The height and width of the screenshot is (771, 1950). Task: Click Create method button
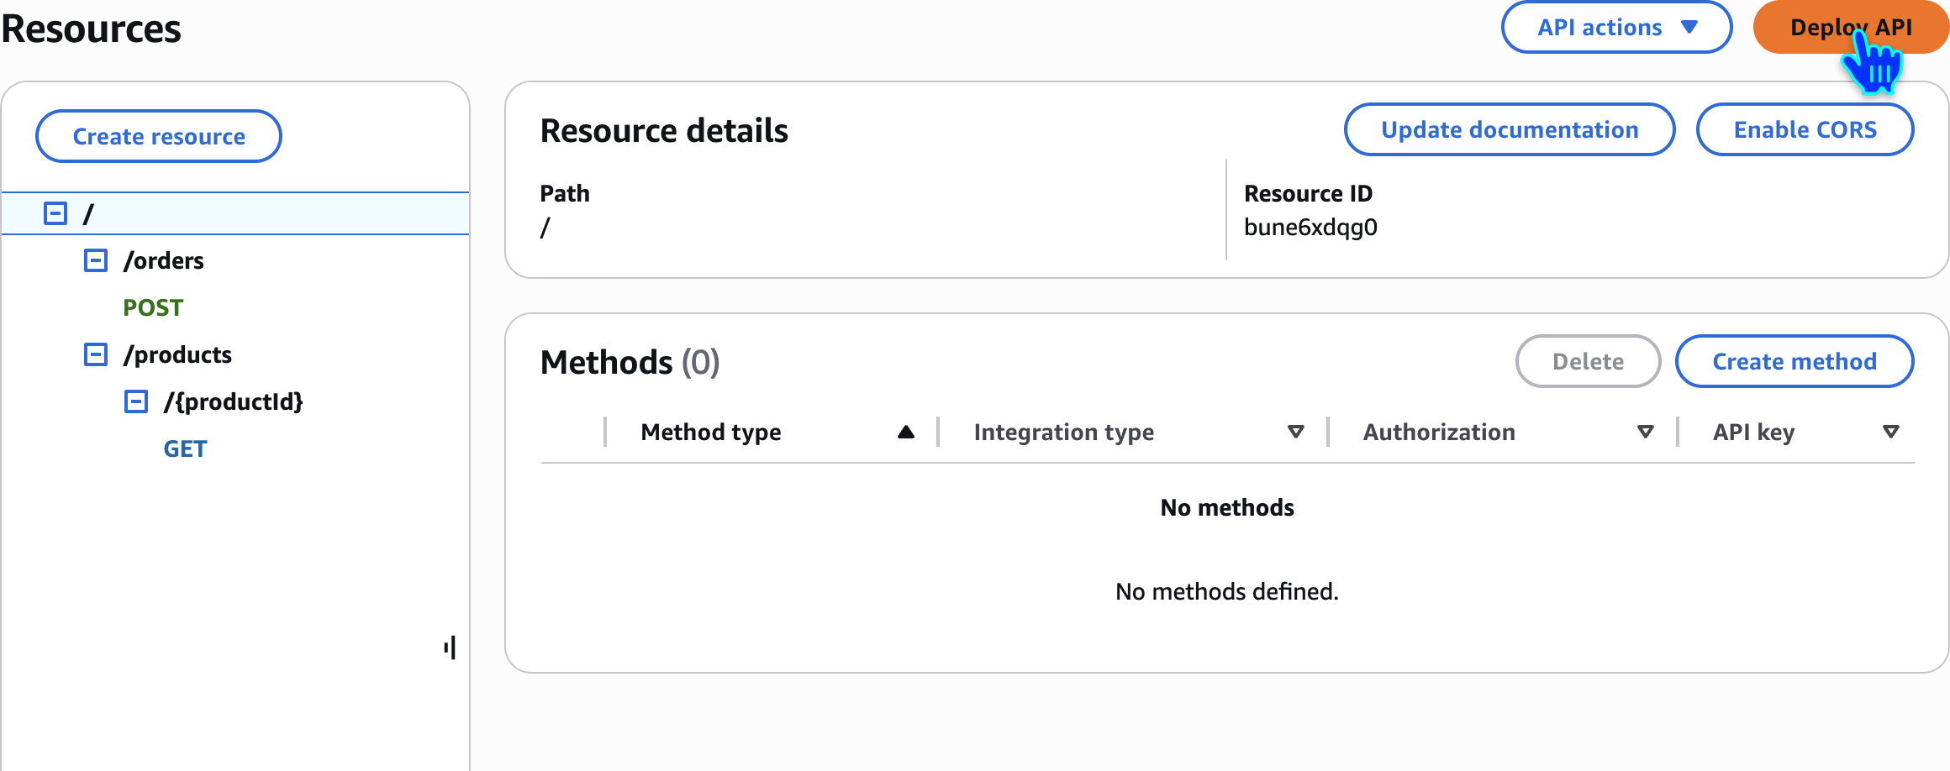click(x=1795, y=361)
